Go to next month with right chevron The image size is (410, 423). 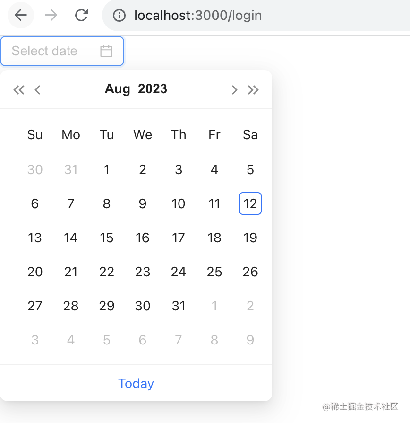[234, 90]
